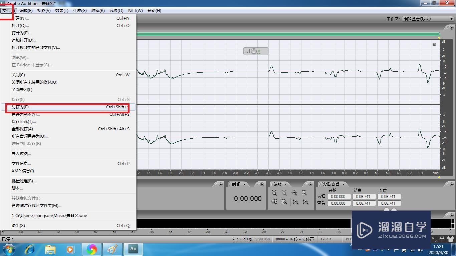Open the 帮助(H) menu

click(154, 11)
